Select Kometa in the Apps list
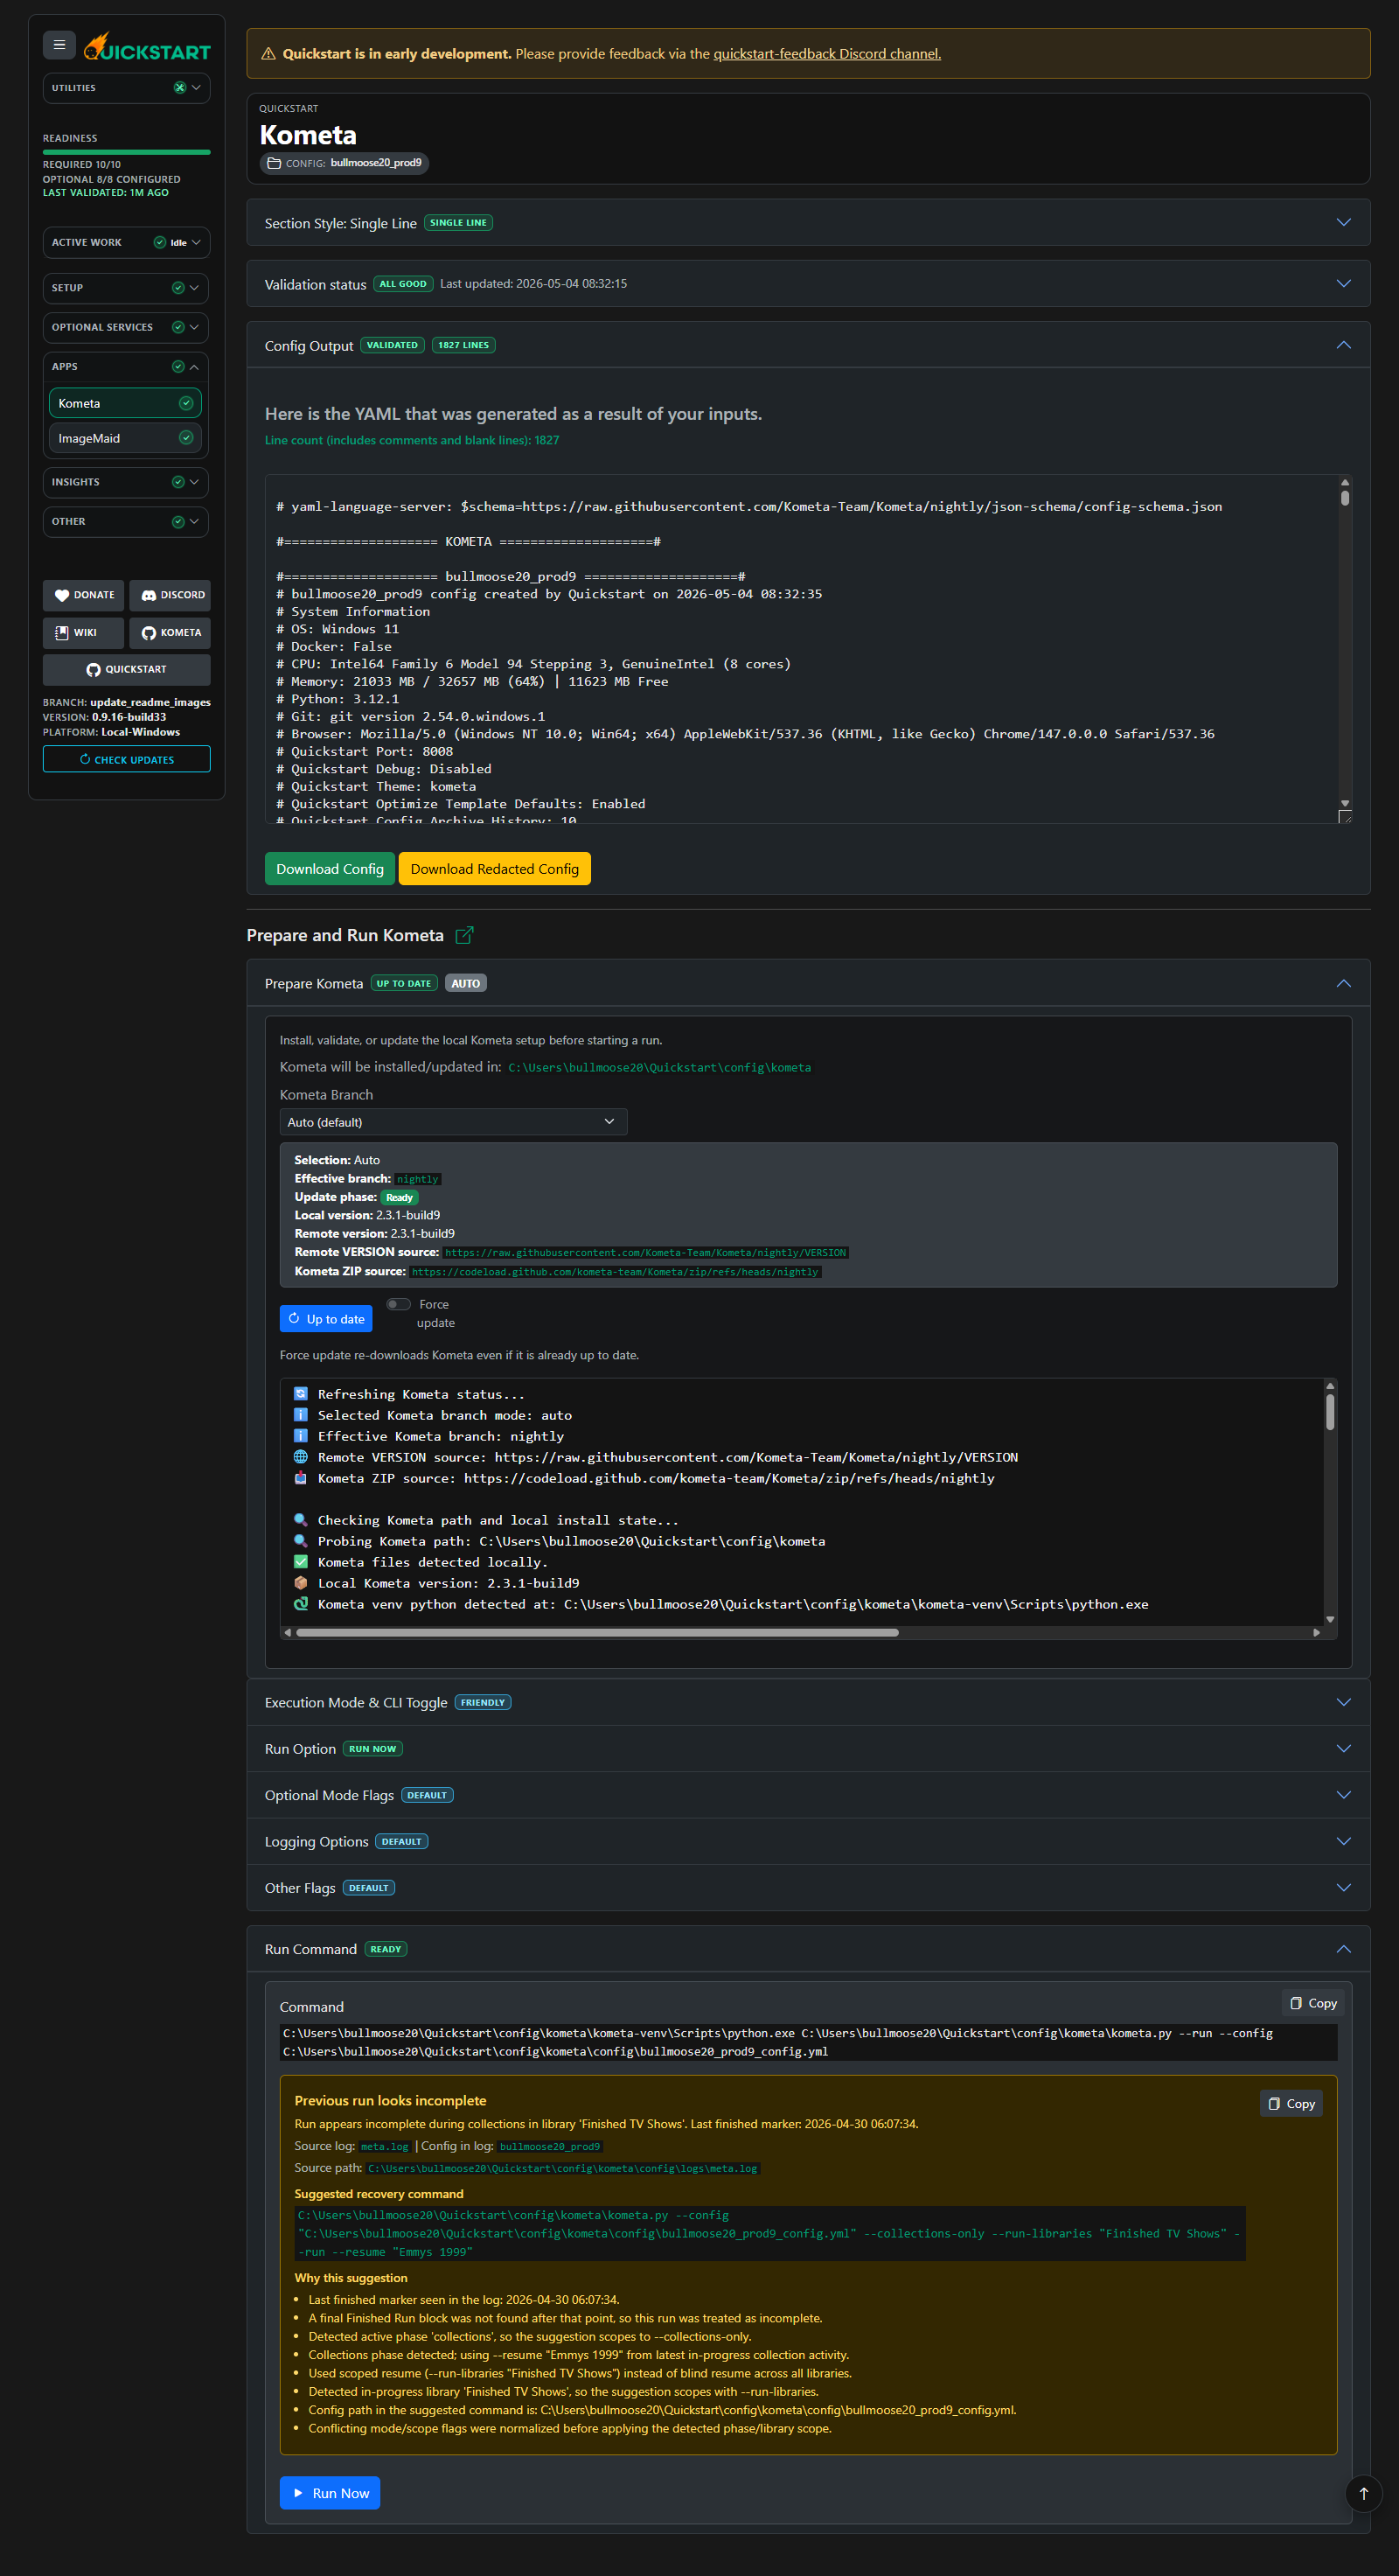This screenshot has width=1399, height=2576. pyautogui.click(x=125, y=403)
